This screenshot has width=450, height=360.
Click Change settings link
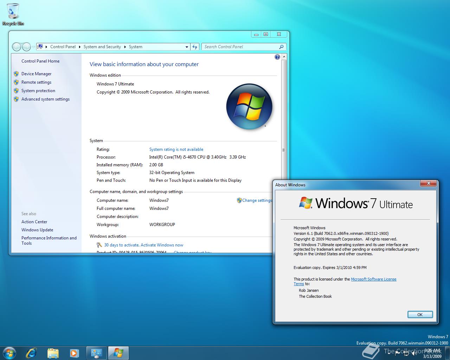[x=257, y=200]
